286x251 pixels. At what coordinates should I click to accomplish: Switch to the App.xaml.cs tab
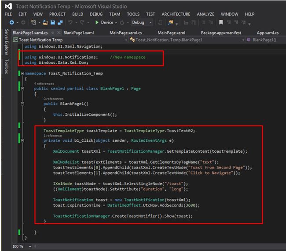(x=268, y=33)
